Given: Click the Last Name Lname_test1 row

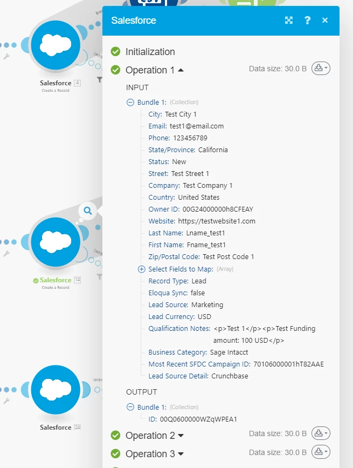Looking at the screenshot, I should [x=186, y=233].
